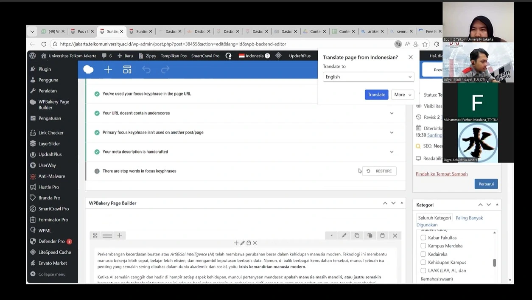Open the Translate to English dropdown
This screenshot has height=300, width=532.
pyautogui.click(x=368, y=77)
